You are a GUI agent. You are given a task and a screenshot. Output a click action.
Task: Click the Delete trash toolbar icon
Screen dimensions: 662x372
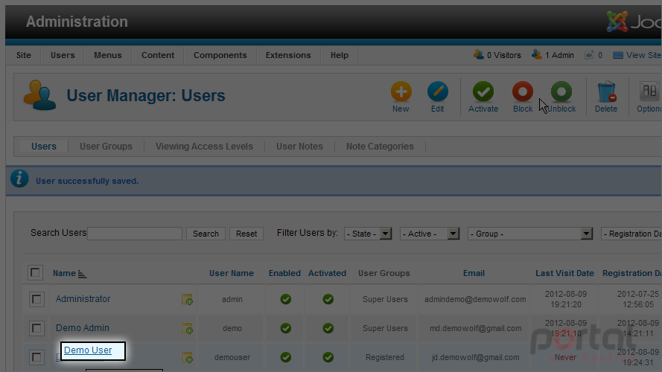pyautogui.click(x=606, y=92)
